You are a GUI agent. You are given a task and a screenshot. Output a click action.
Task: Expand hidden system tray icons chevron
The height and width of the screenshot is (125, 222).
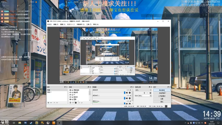tap(186, 123)
